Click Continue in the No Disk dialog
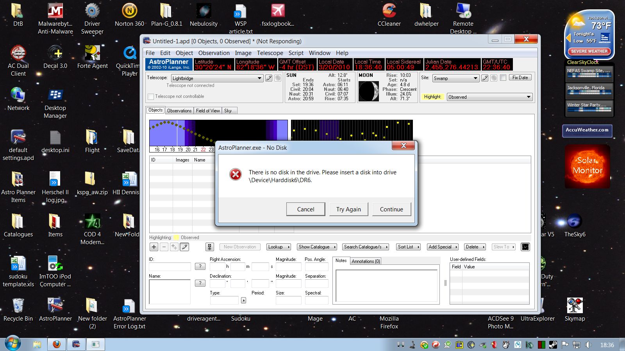The width and height of the screenshot is (625, 351). coord(391,209)
